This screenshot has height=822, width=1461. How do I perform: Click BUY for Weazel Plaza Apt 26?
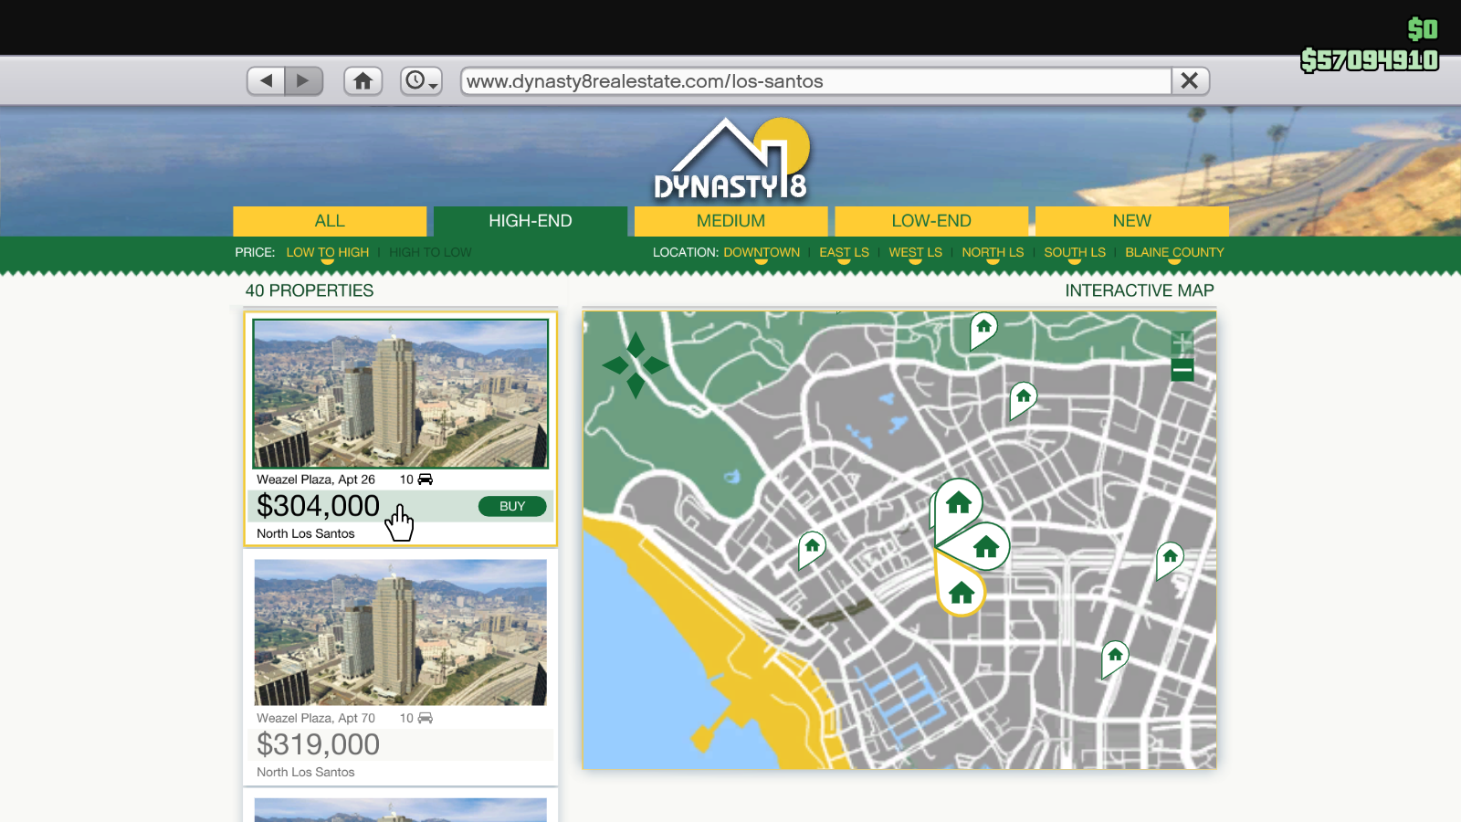512,506
